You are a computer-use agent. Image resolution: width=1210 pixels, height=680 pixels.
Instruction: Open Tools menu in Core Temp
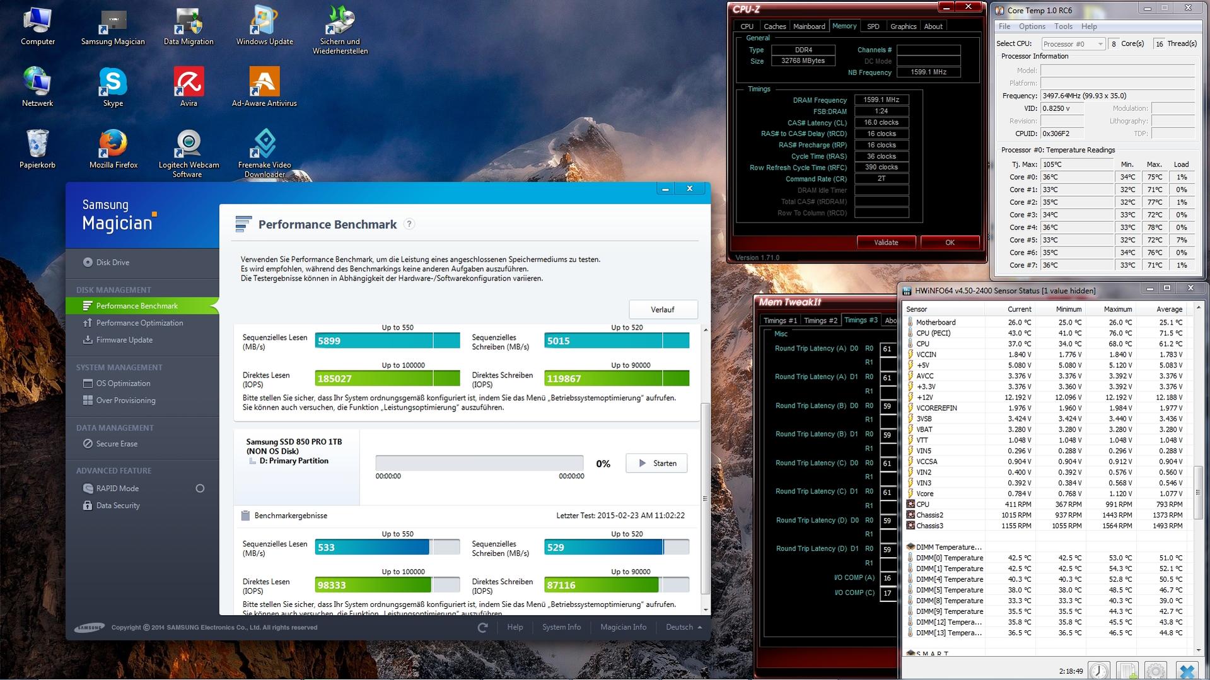tap(1063, 26)
